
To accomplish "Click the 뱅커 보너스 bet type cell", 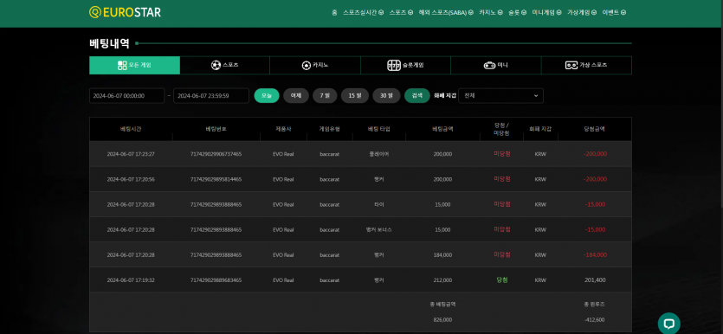I will pyautogui.click(x=378, y=229).
